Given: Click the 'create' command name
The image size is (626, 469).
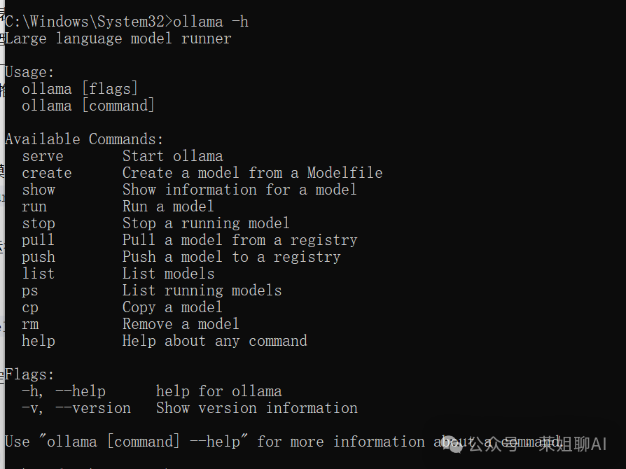Looking at the screenshot, I should point(47,173).
